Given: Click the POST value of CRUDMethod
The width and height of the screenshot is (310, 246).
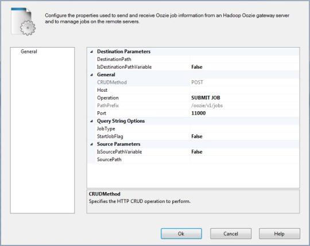Looking at the screenshot, I should click(197, 83).
